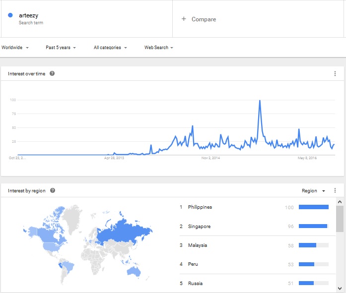
Task: Click the help icon beside Interest by region
Action: pos(53,190)
